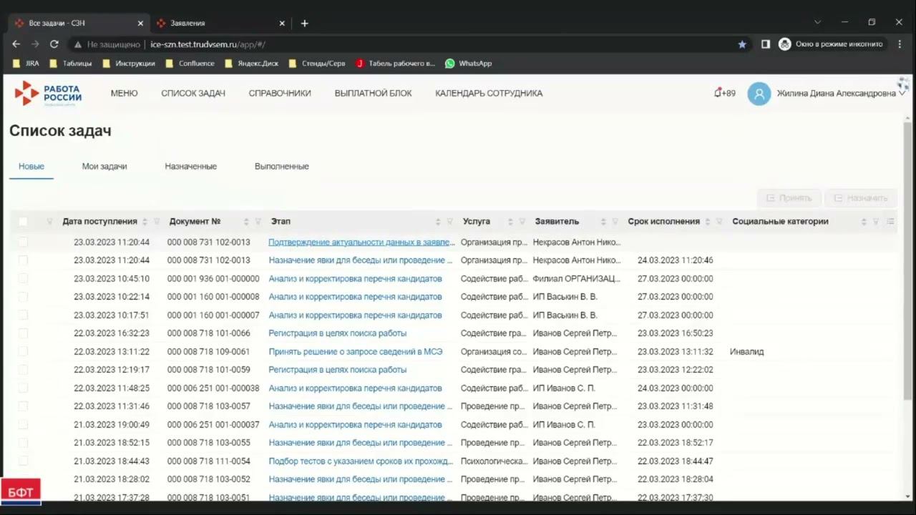Sort by Этап column
This screenshot has height=515, width=916.
pyautogui.click(x=438, y=222)
